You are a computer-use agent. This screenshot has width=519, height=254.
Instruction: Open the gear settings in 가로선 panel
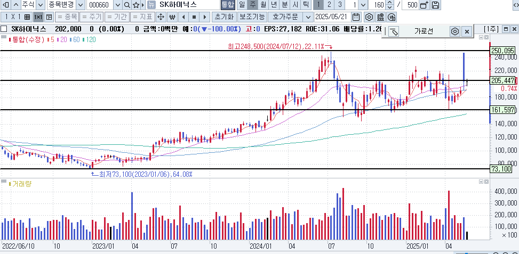point(455,31)
